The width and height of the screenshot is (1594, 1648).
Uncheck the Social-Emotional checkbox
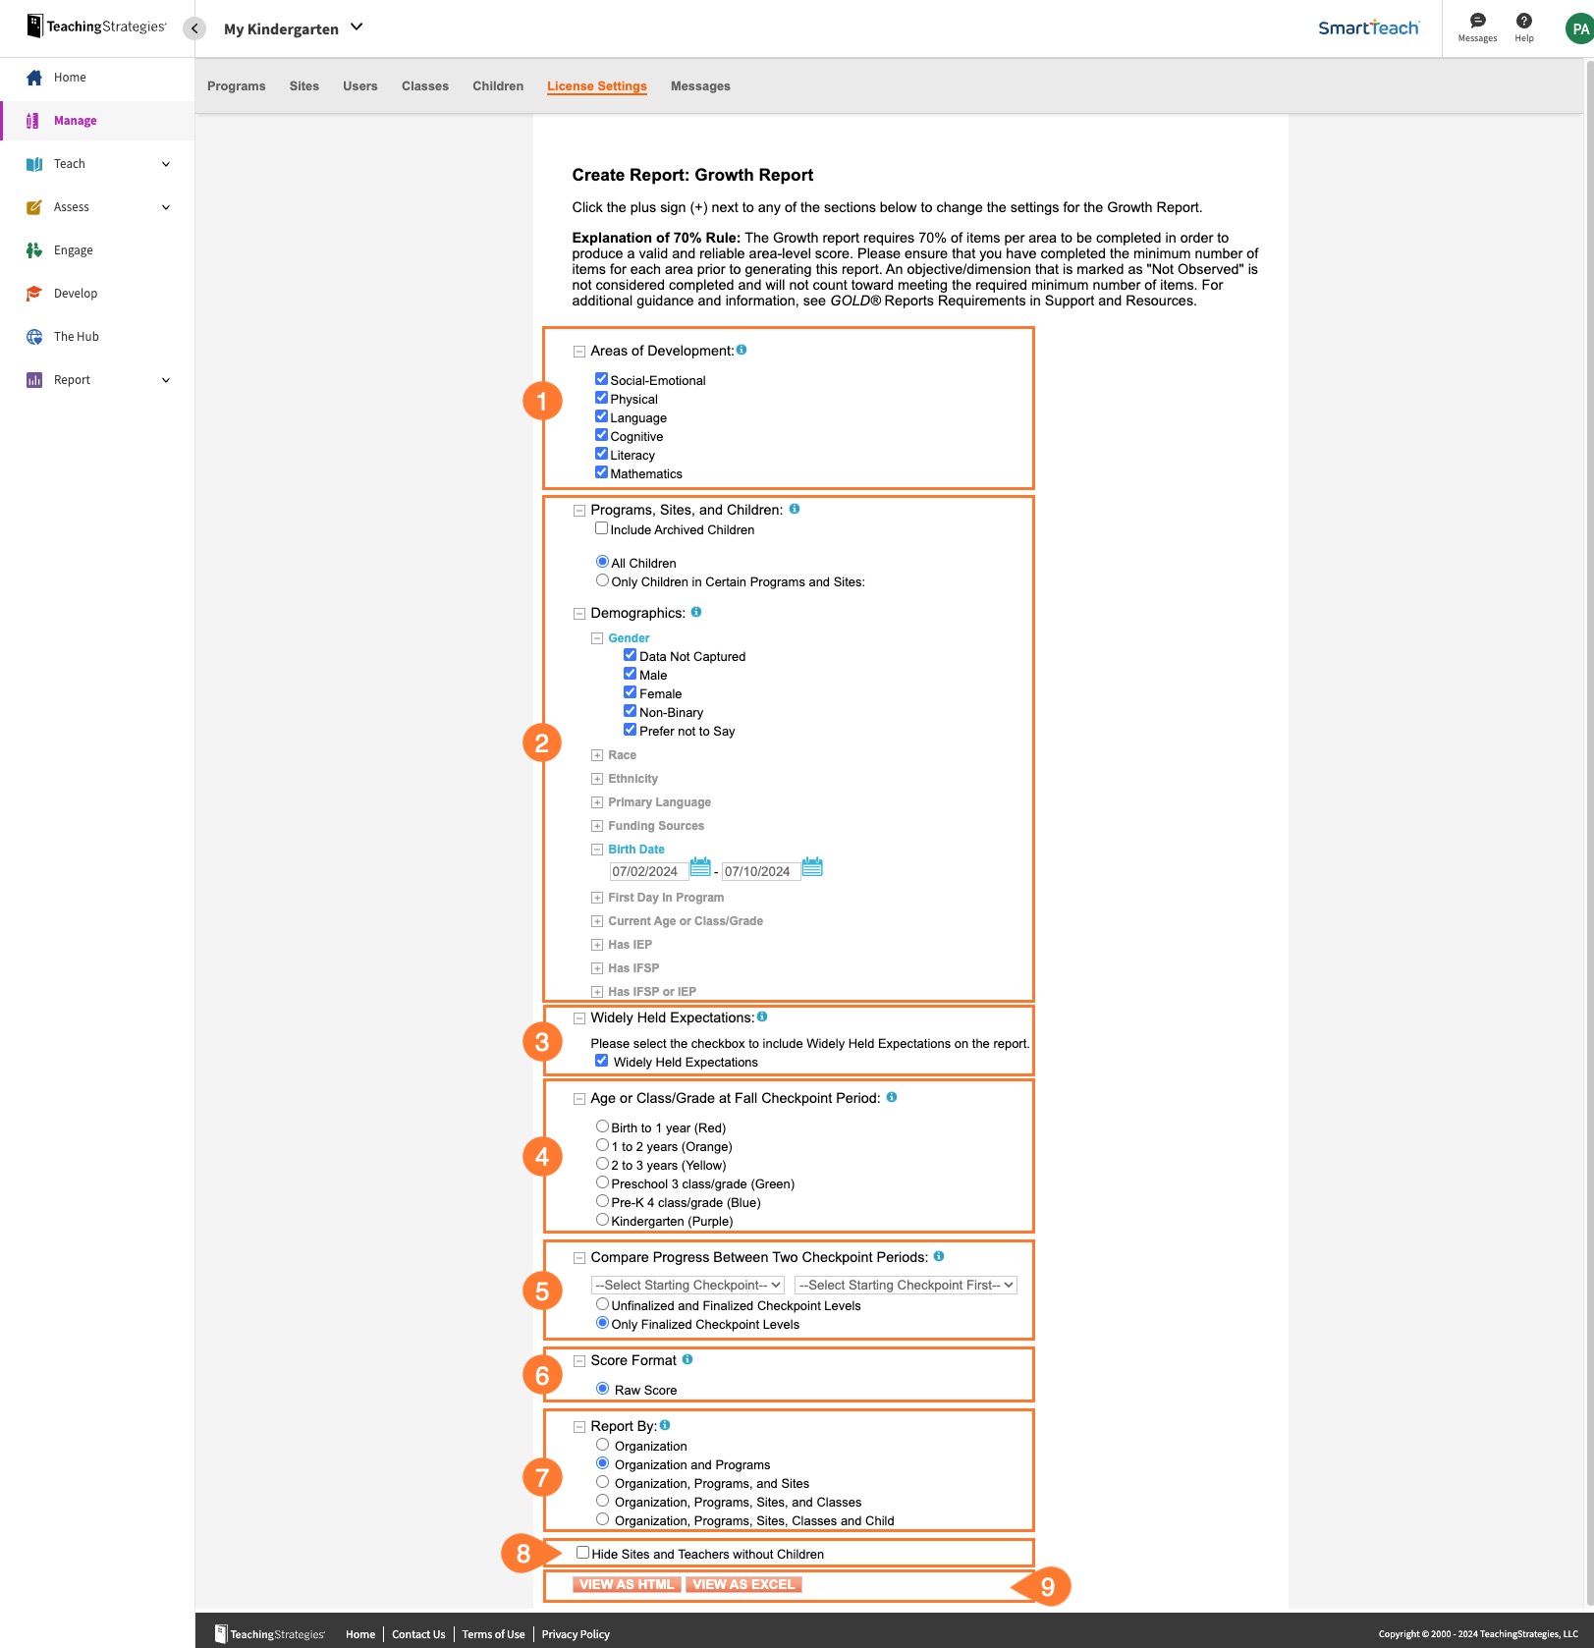[601, 379]
